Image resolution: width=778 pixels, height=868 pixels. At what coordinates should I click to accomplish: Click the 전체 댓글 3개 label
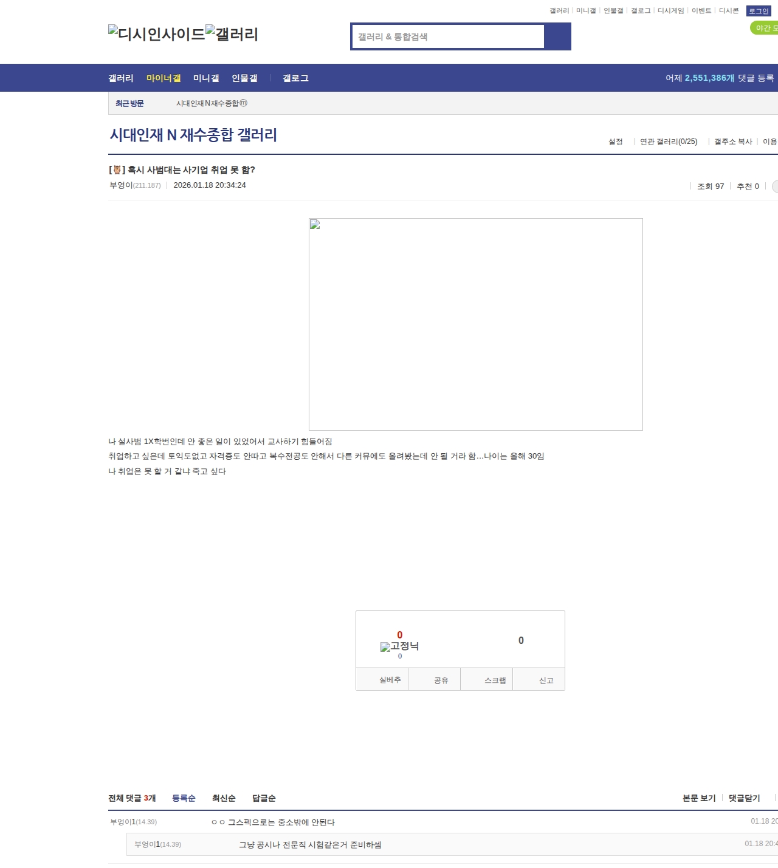[x=132, y=798]
